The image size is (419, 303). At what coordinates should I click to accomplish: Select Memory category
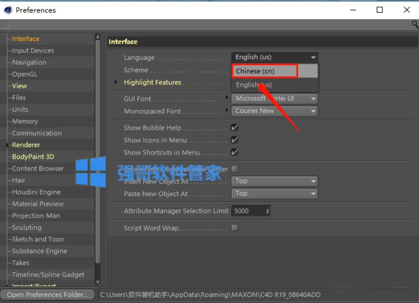pos(25,121)
